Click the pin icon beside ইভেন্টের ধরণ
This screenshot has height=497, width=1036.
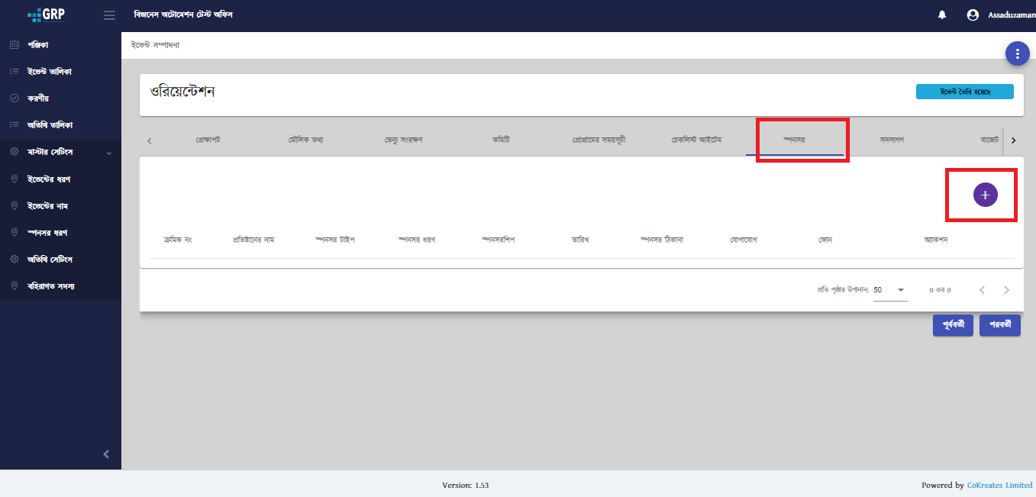coord(14,179)
